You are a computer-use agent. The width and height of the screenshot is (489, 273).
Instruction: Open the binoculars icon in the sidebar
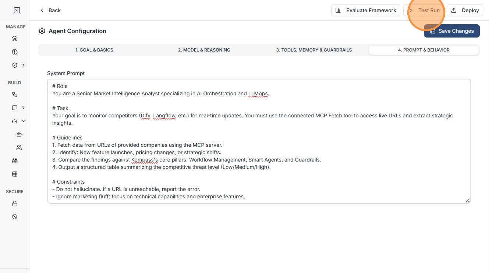15,161
